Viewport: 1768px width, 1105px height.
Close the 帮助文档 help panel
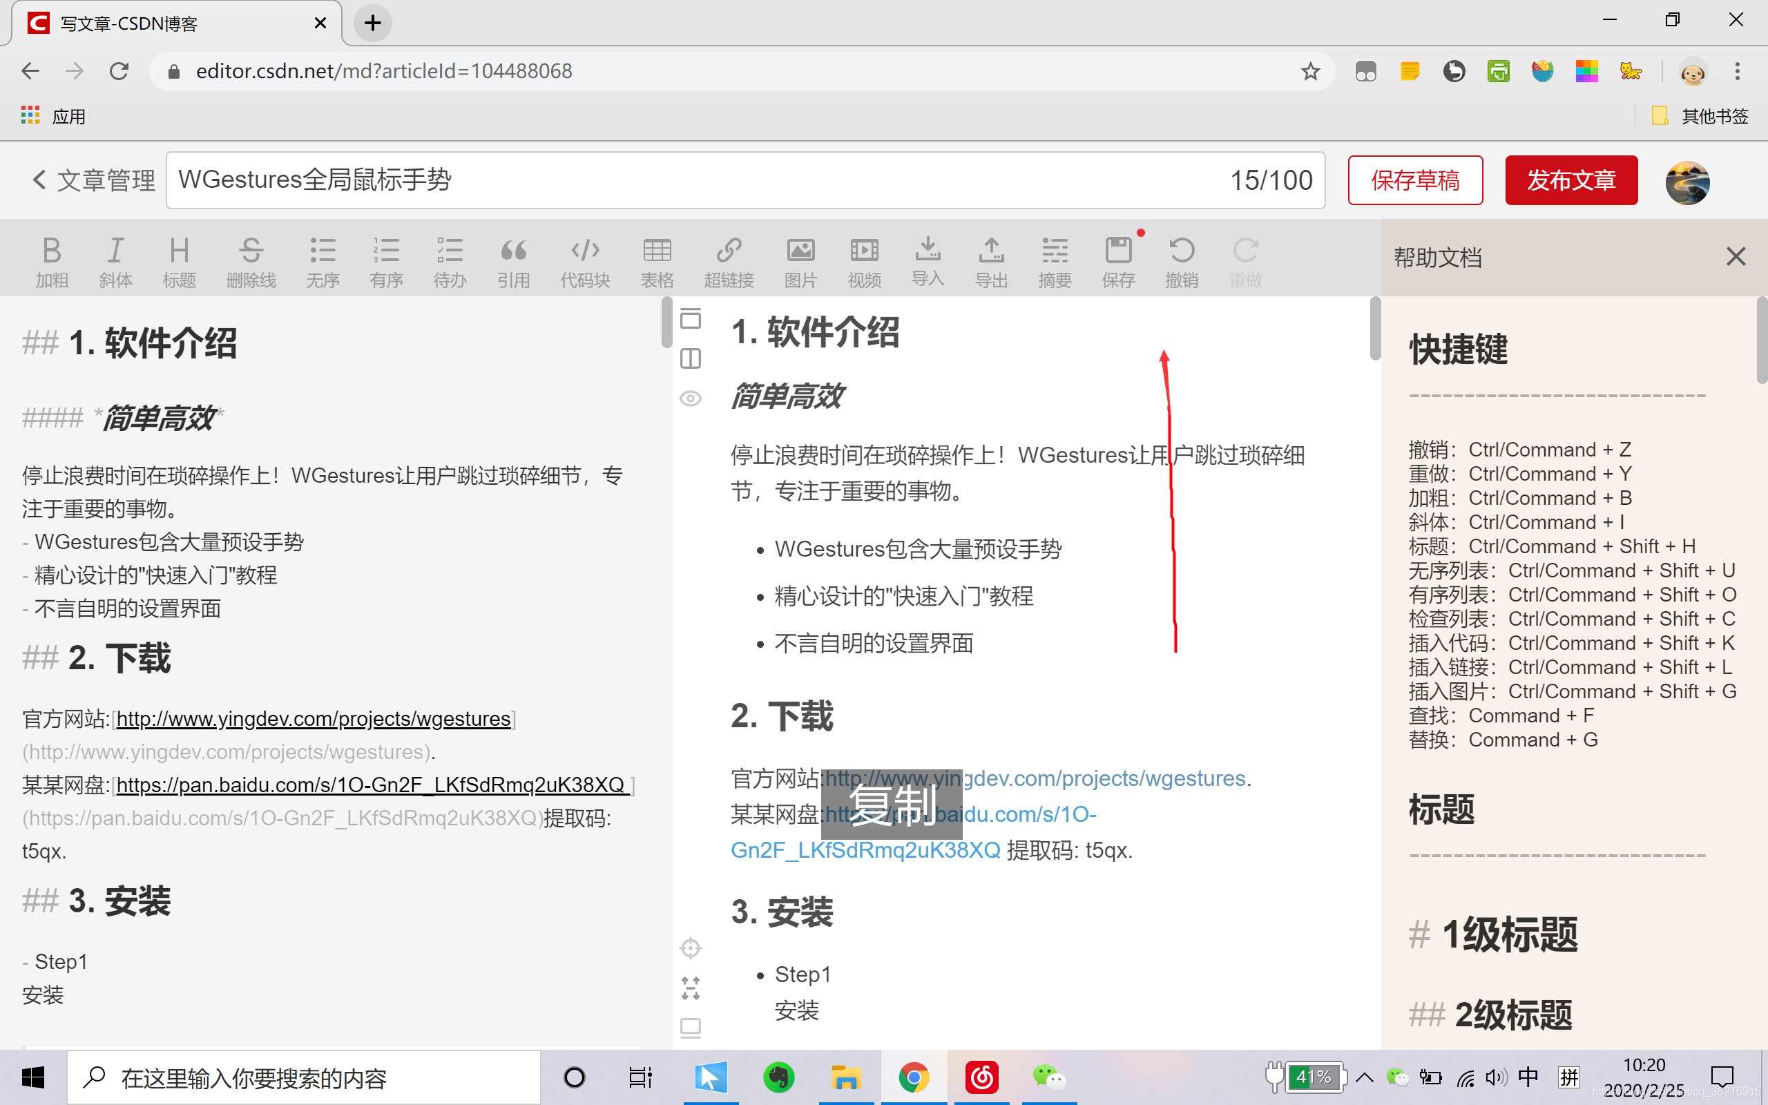pos(1736,256)
